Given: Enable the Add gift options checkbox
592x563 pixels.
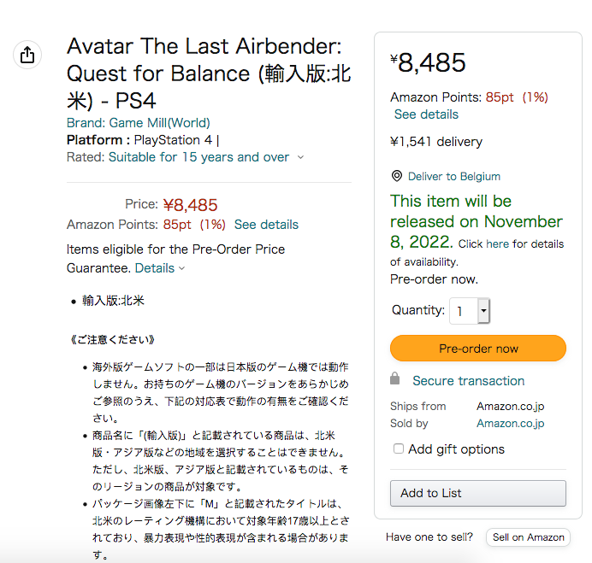Looking at the screenshot, I should click(x=398, y=449).
